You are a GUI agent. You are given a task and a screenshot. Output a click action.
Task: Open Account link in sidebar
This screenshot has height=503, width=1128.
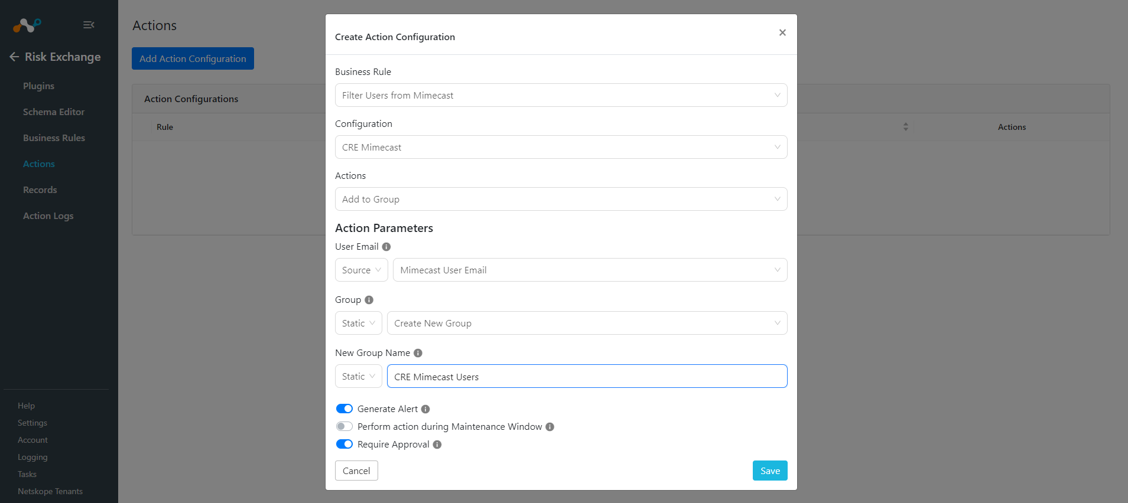(32, 440)
